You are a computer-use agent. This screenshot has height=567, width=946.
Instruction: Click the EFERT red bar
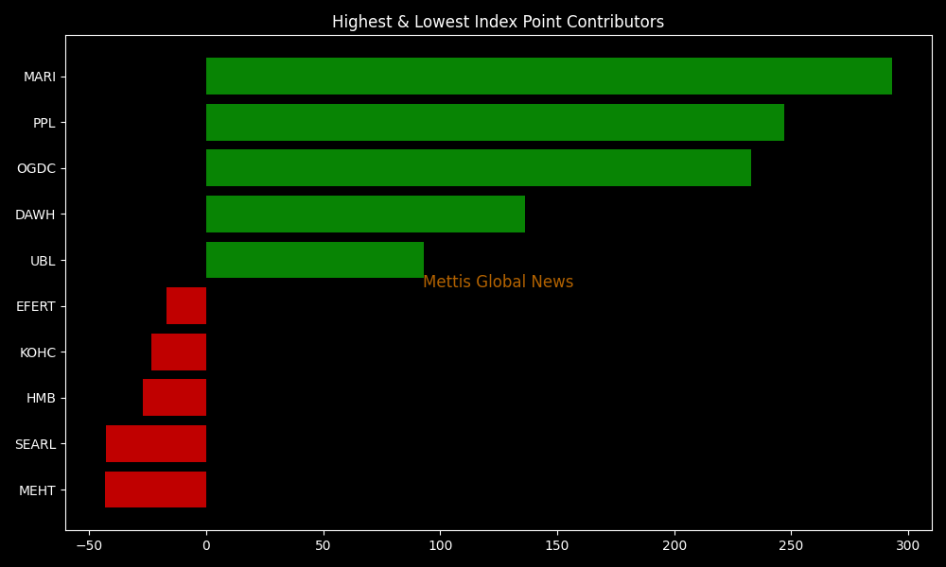[x=186, y=306]
